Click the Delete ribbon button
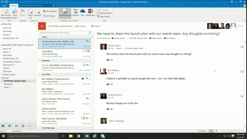The image size is (247, 139). click(23, 13)
